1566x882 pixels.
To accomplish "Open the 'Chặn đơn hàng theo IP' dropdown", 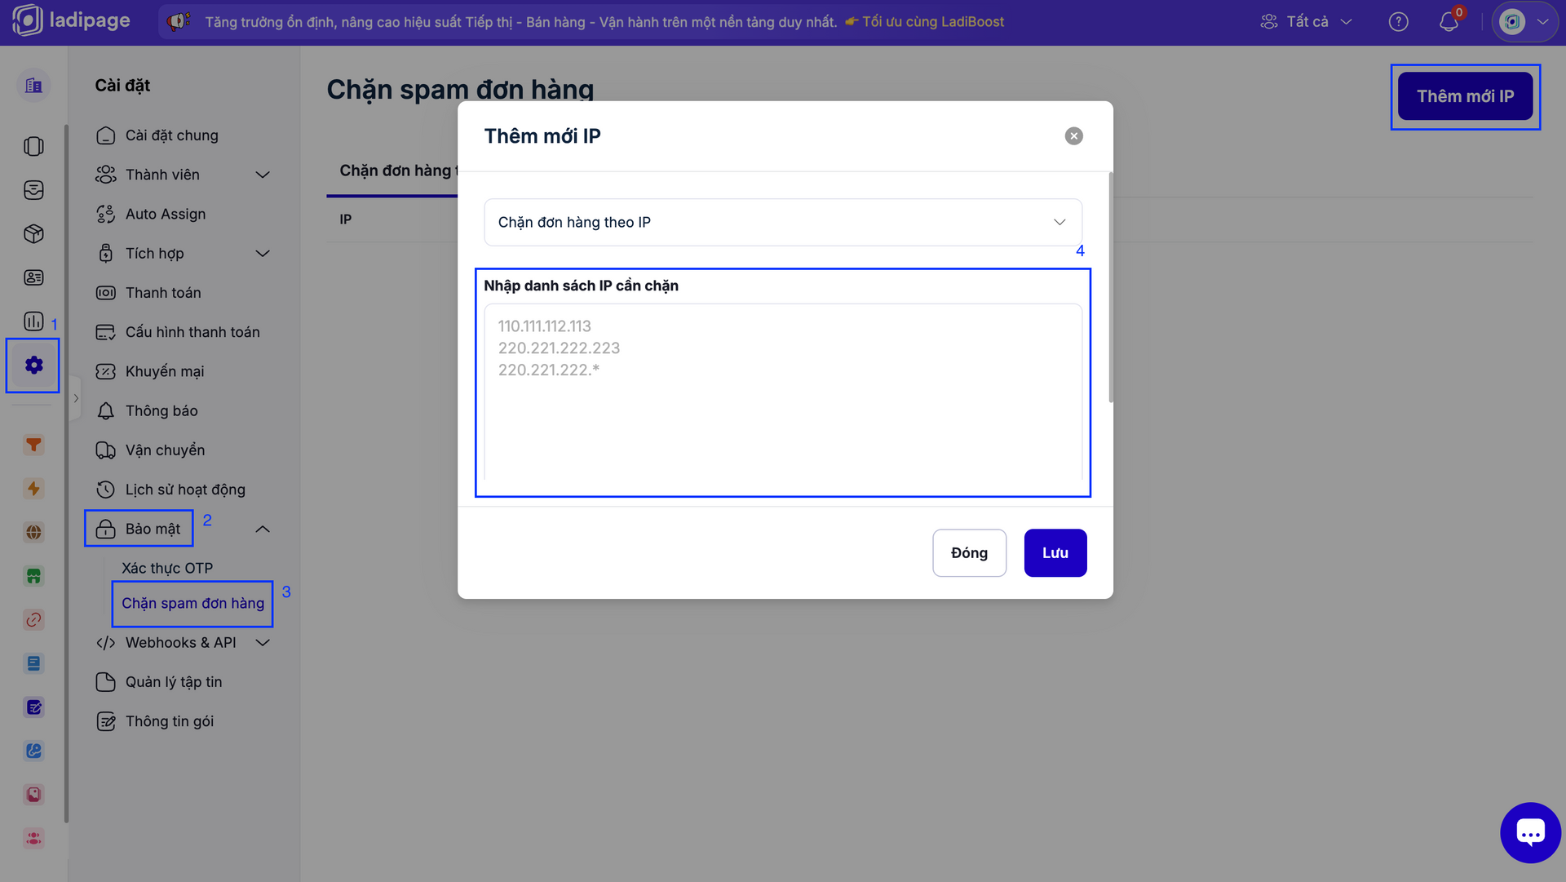I will coord(782,222).
